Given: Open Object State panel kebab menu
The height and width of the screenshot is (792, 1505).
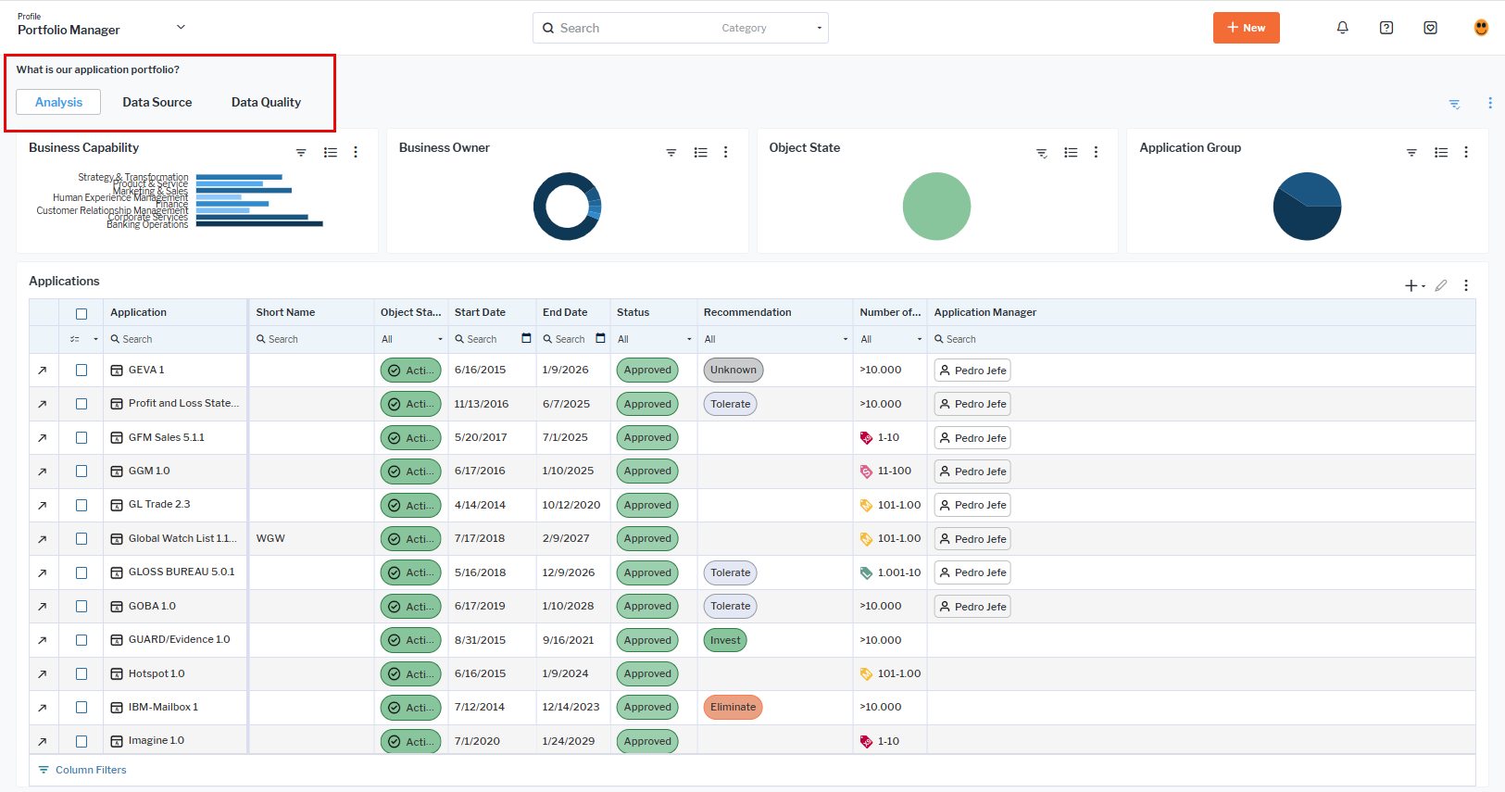Looking at the screenshot, I should coord(1096,153).
